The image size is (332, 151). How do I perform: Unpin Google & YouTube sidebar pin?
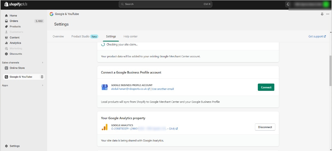pyautogui.click(x=42, y=77)
